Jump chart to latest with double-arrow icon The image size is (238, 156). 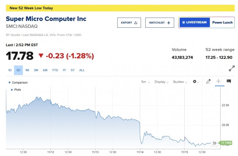pos(214,143)
